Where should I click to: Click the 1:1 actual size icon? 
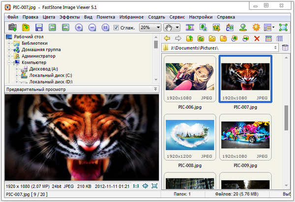pos(136,186)
